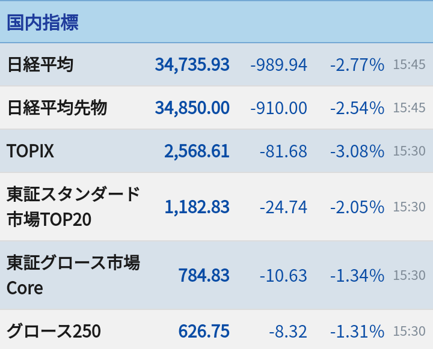Select the 34,850.00 futures price

[x=192, y=108]
